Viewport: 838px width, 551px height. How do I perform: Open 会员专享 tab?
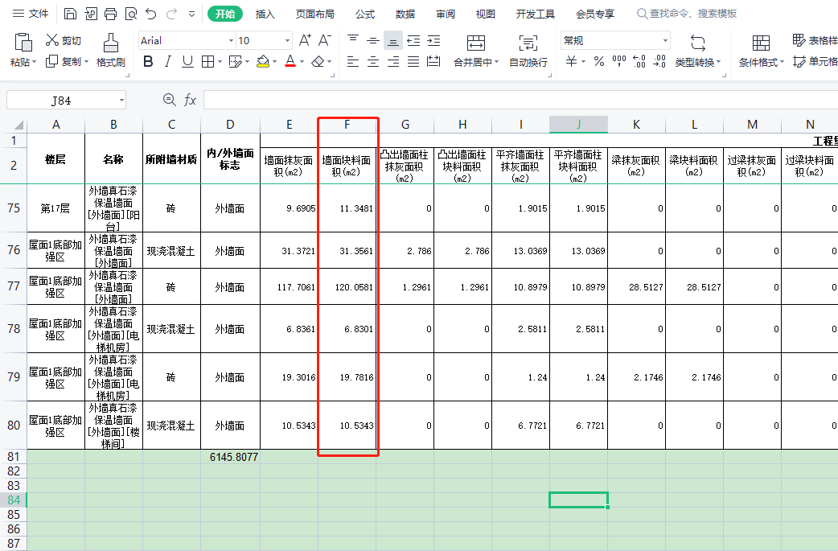coord(595,14)
